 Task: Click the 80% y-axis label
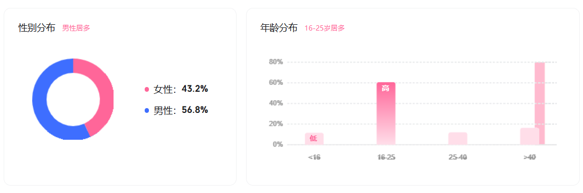click(276, 62)
